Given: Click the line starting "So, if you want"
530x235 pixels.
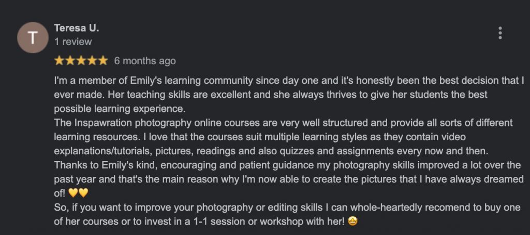Looking at the screenshot, I should pyautogui.click(x=287, y=207).
